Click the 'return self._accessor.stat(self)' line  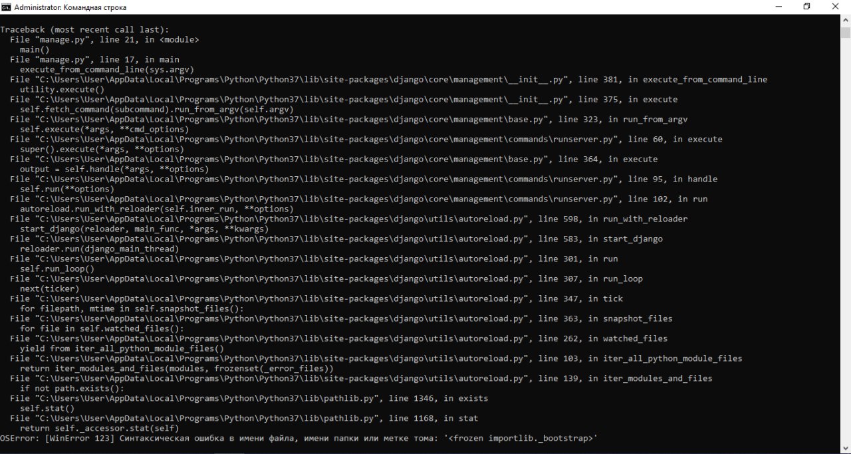[100, 429]
